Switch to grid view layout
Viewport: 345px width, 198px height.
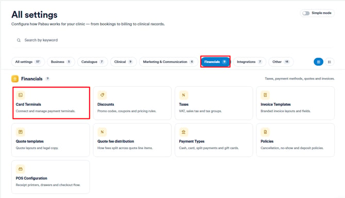point(318,62)
